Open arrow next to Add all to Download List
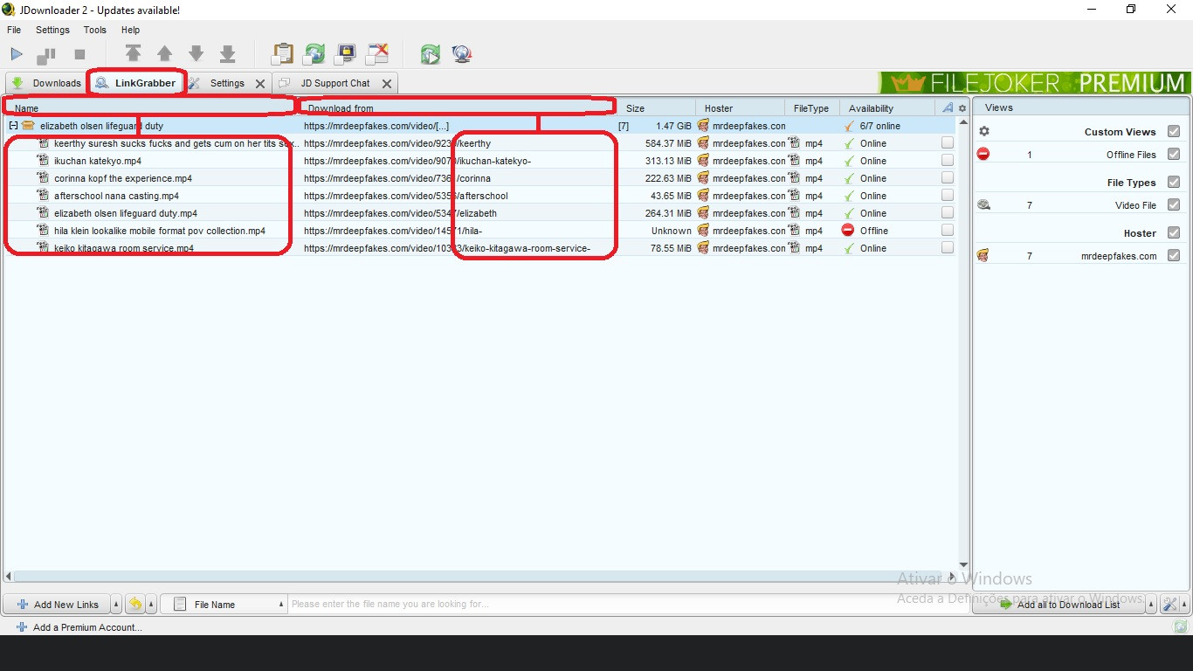 pos(1151,605)
